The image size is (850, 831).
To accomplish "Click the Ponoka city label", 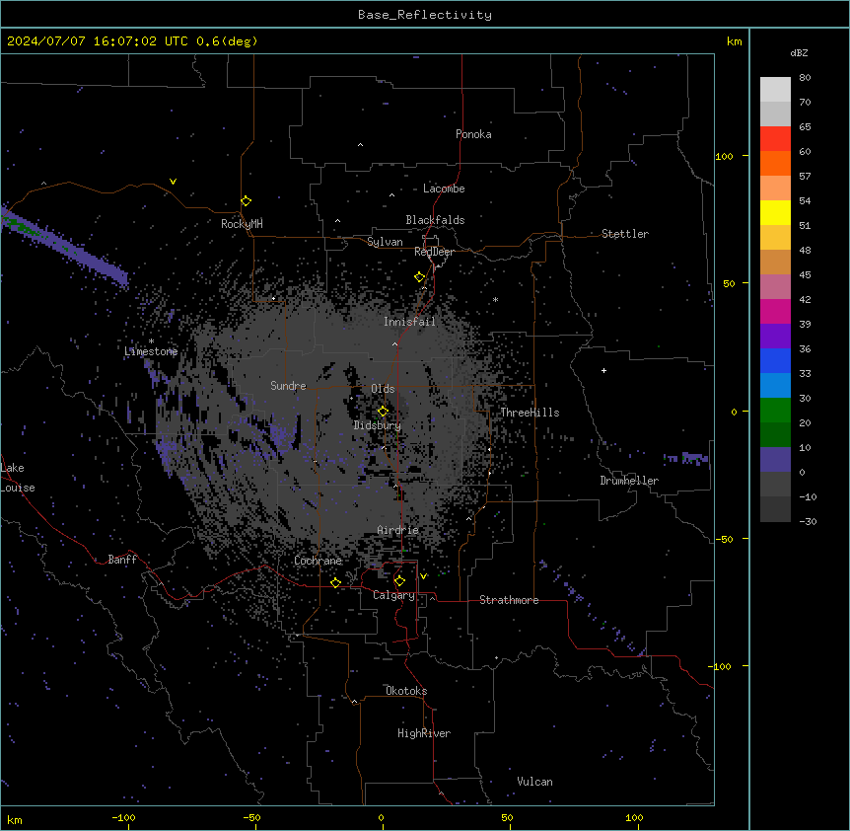I will point(473,134).
